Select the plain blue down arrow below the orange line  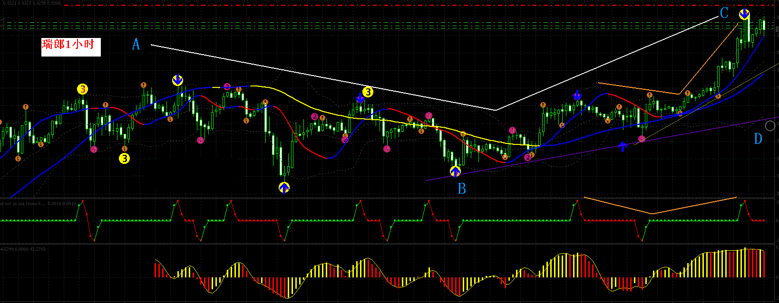(x=577, y=95)
